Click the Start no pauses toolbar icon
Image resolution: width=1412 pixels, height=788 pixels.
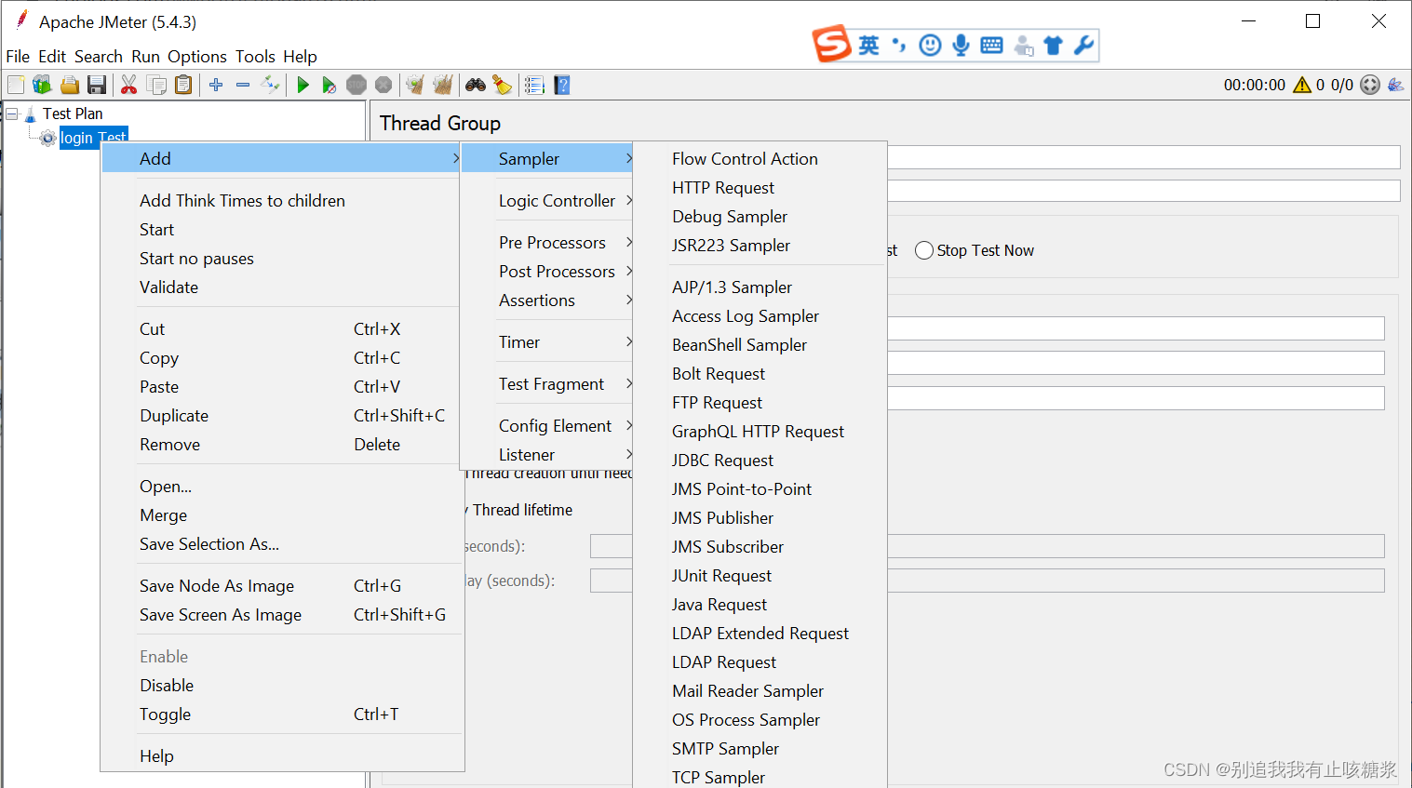329,85
